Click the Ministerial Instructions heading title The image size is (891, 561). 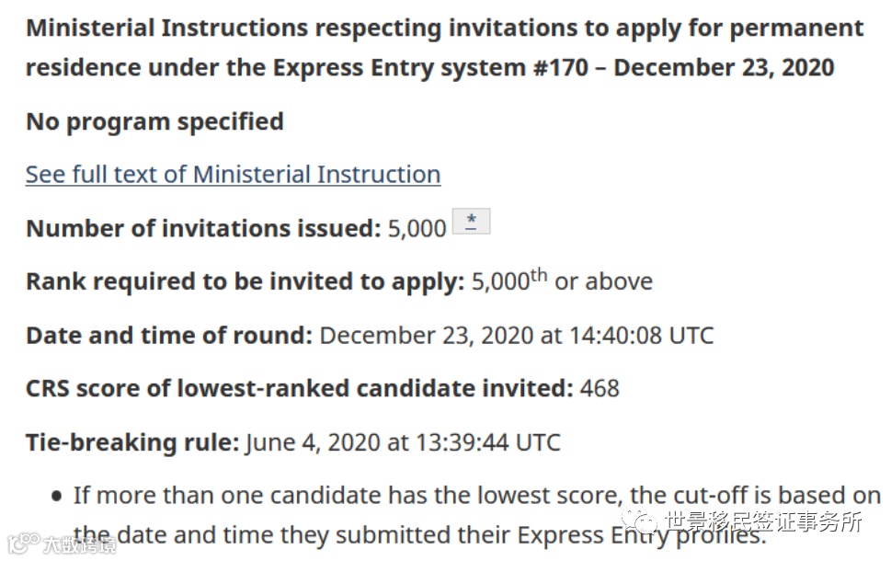(x=444, y=48)
